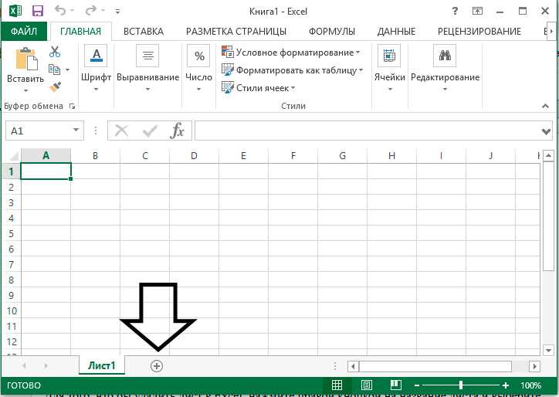Image resolution: width=559 pixels, height=397 pixels.
Task: Confirm entry with the checkmark formula button
Action: (150, 131)
